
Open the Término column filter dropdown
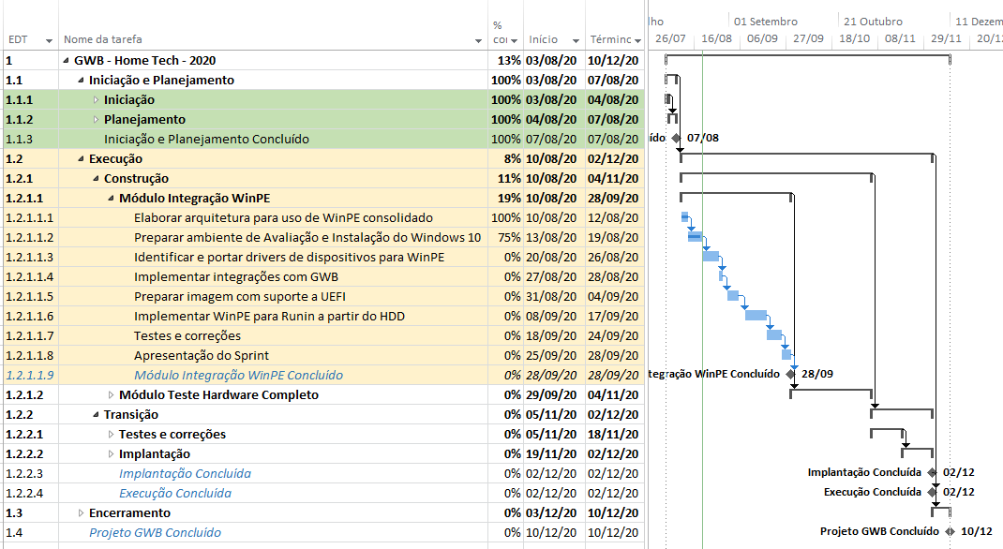coord(637,41)
